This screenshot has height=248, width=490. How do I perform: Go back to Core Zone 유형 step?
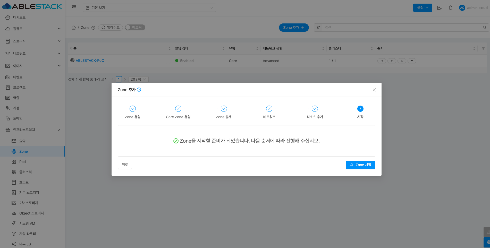[178, 109]
